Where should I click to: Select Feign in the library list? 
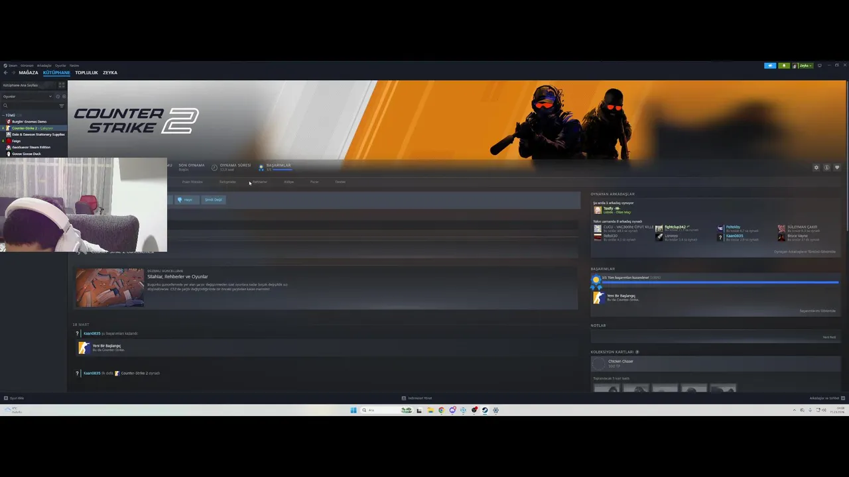point(17,141)
